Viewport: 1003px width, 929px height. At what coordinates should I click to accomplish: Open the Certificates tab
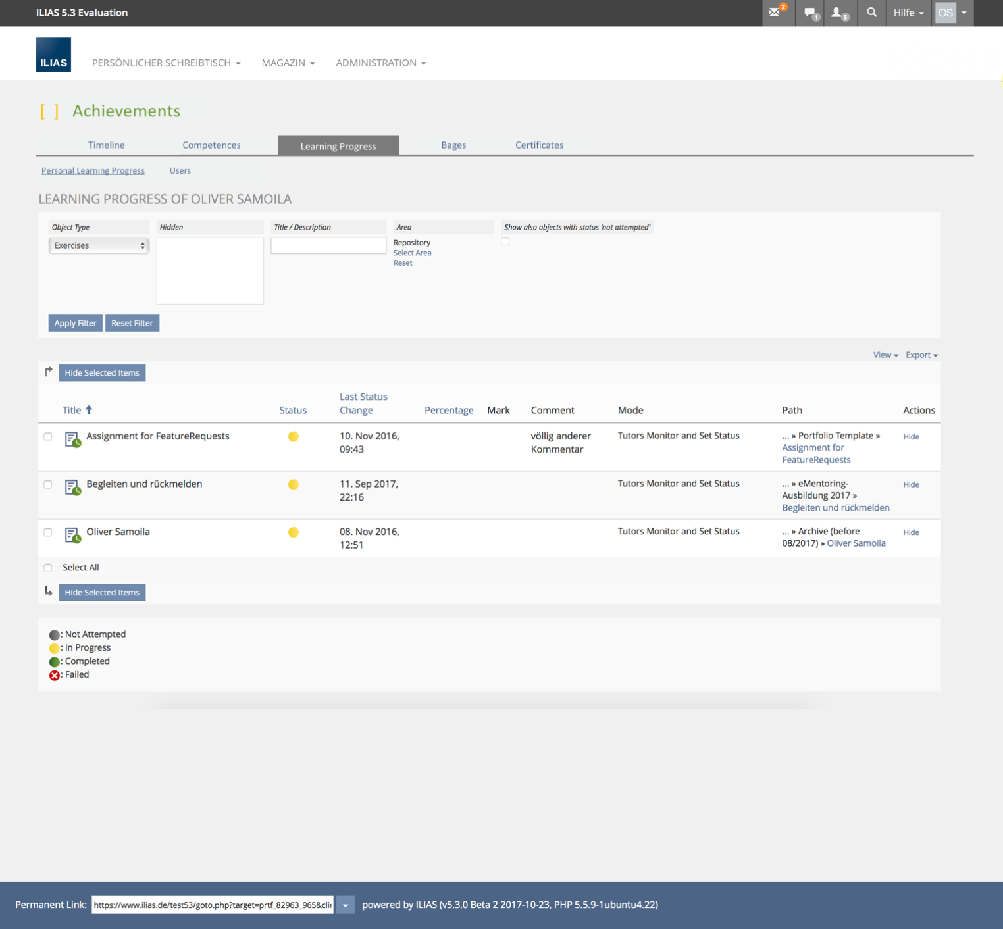[x=539, y=145]
